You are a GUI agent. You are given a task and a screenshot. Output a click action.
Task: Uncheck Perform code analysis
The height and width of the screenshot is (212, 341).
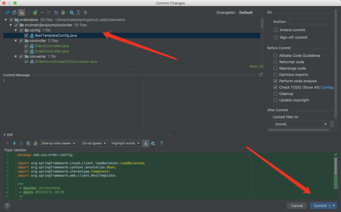276,81
